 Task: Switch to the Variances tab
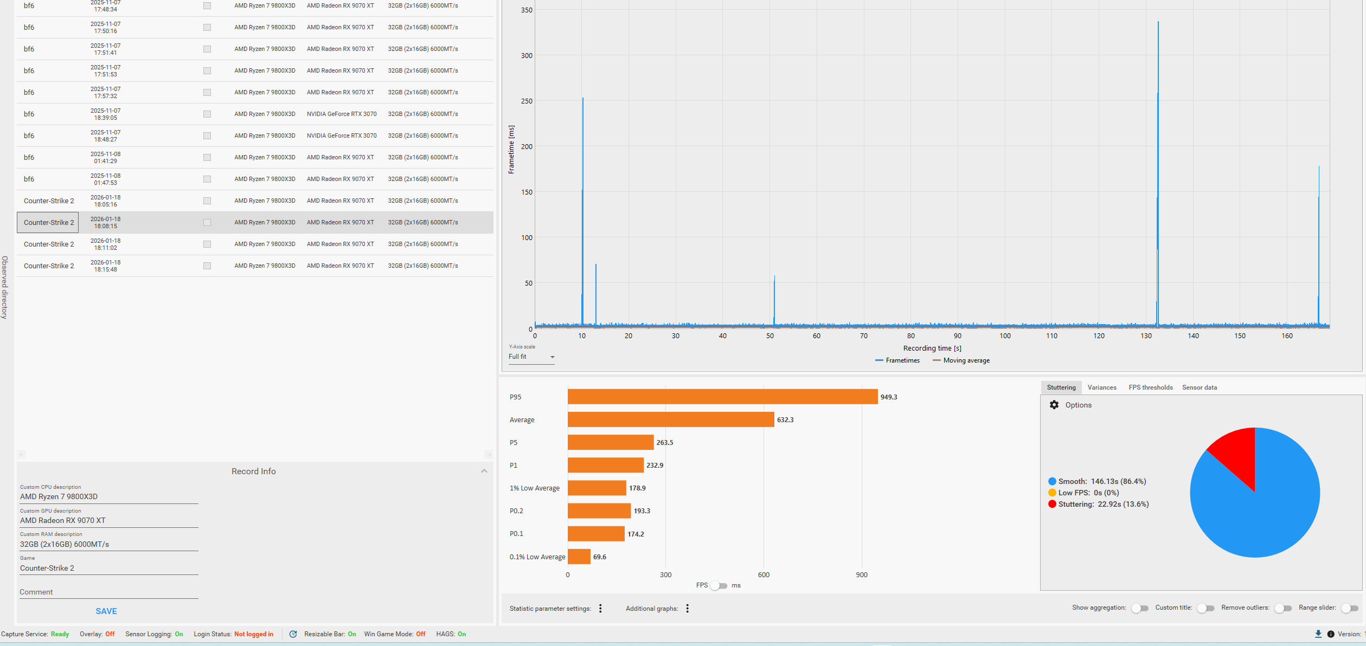tap(1101, 387)
